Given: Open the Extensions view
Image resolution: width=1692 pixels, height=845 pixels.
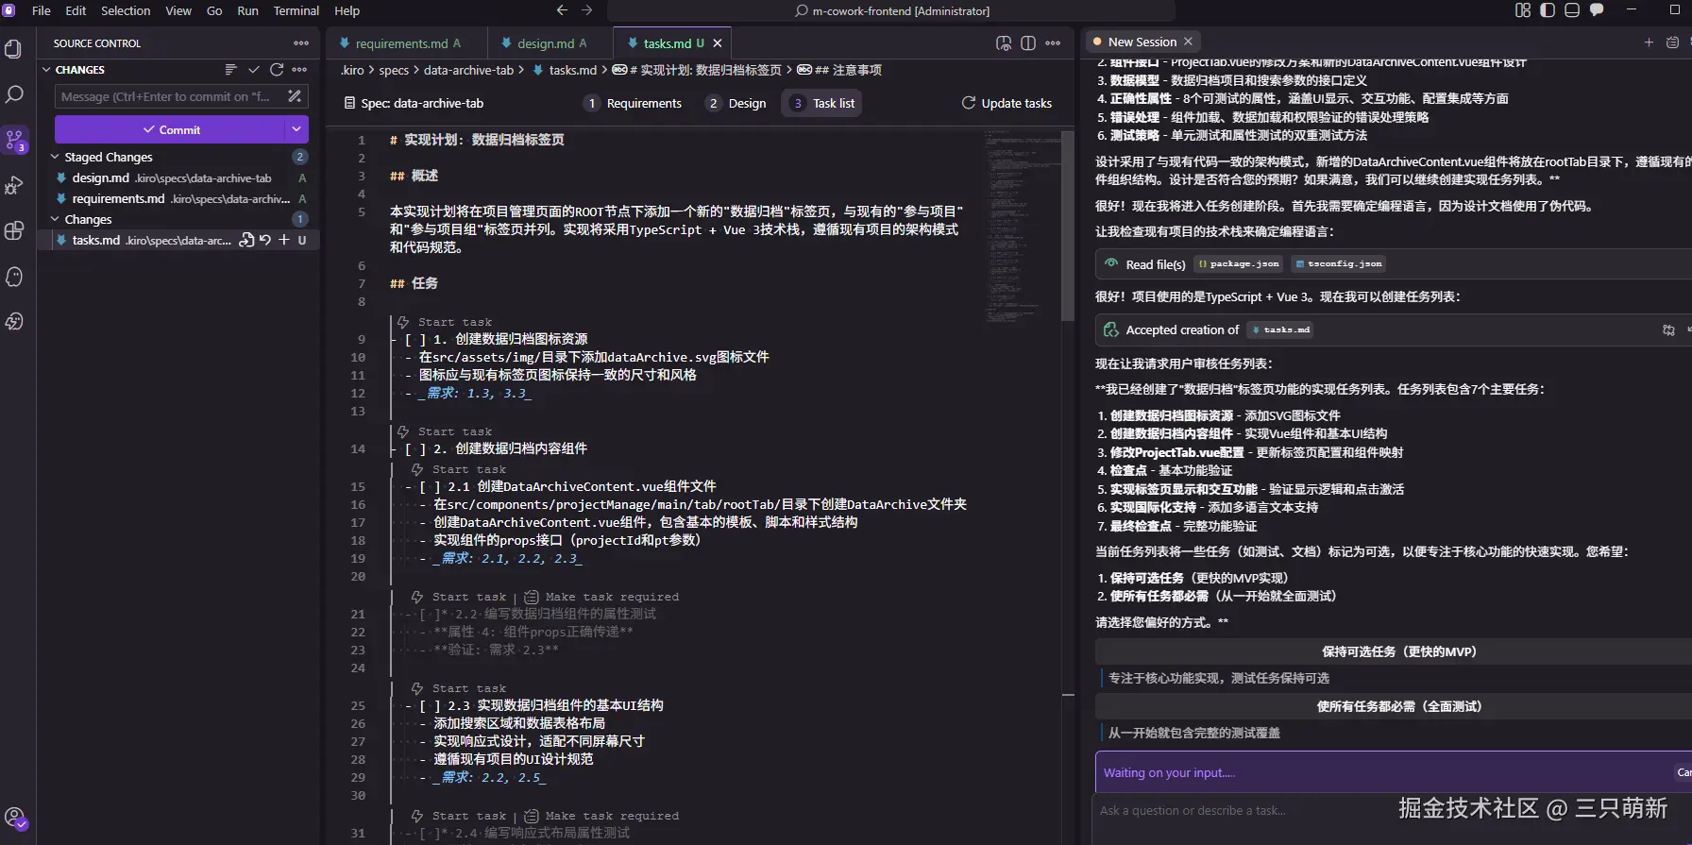Looking at the screenshot, I should click(x=14, y=230).
